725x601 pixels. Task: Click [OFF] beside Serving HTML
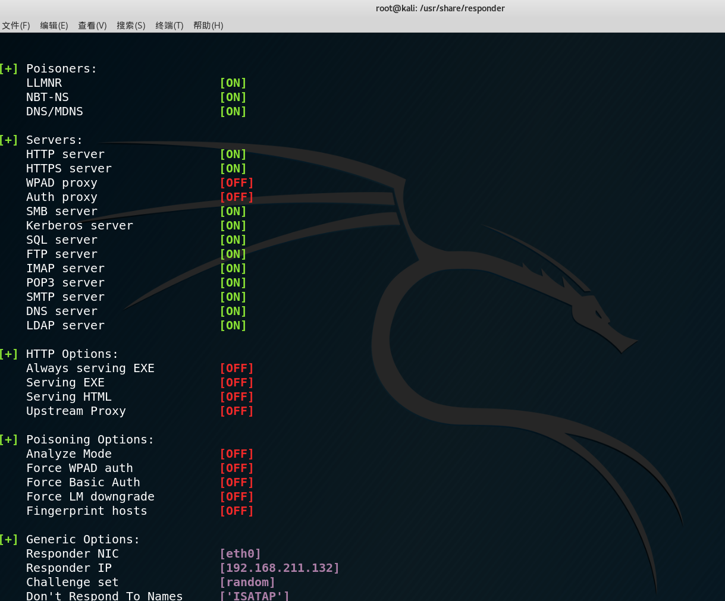pyautogui.click(x=237, y=397)
